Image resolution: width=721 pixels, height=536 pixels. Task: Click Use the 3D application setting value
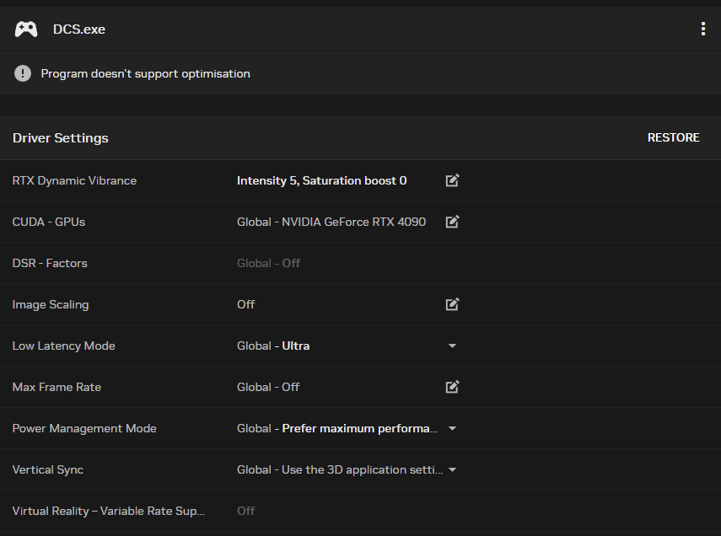340,469
